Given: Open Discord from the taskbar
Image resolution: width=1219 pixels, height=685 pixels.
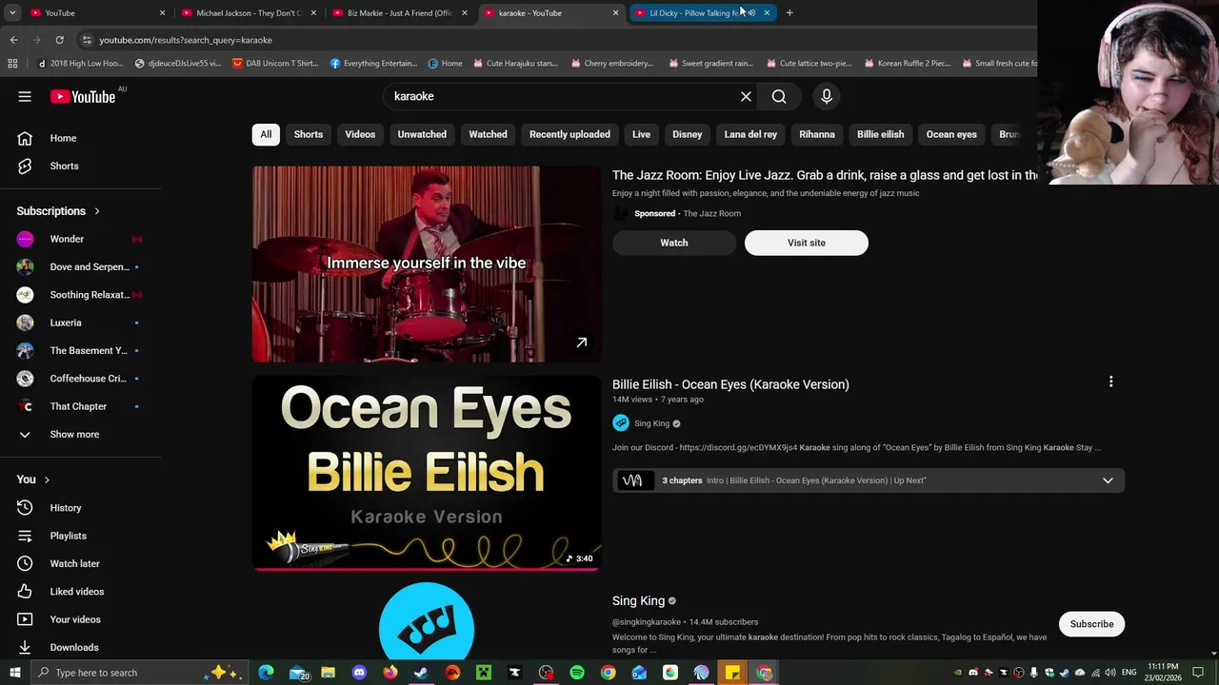Looking at the screenshot, I should (x=359, y=673).
